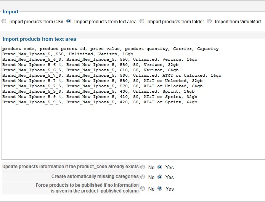Click the Brand_New_Iphone_5_6_4 line

coord(90,65)
